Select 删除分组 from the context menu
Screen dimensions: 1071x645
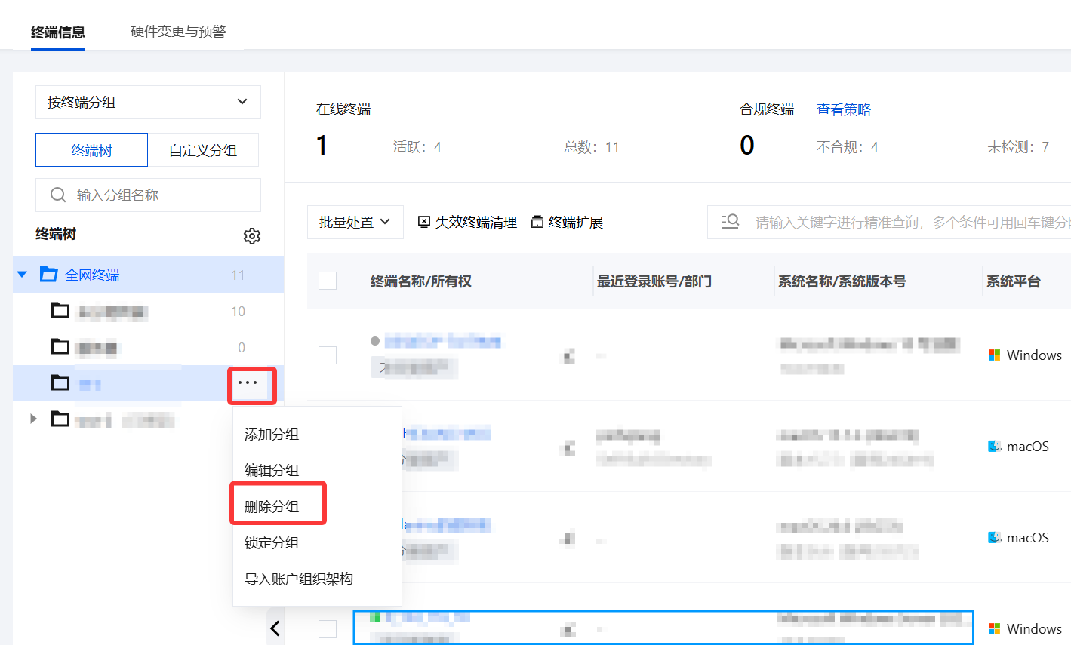(x=272, y=506)
